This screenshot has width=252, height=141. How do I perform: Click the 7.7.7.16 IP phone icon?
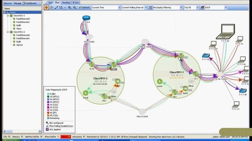(x=243, y=90)
